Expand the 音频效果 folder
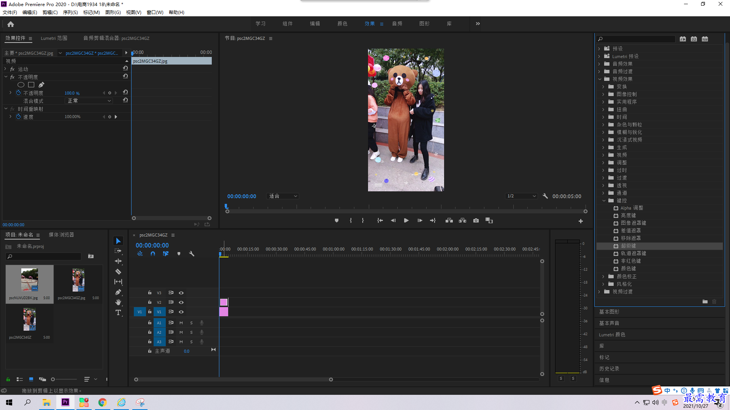Image resolution: width=730 pixels, height=410 pixels. click(599, 64)
